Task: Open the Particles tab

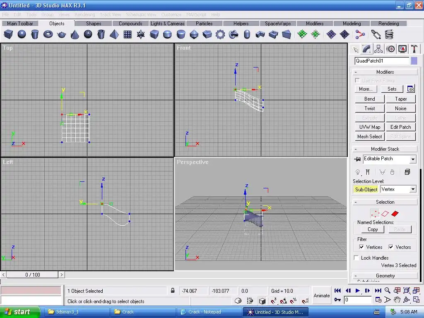Action: [x=204, y=24]
